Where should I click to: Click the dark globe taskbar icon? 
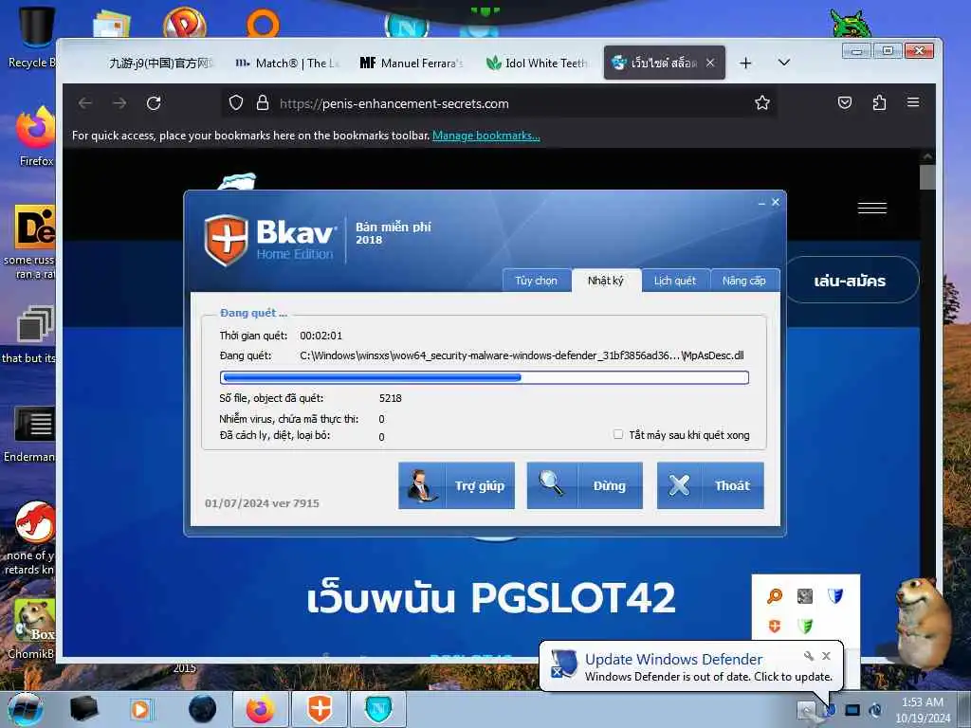[x=203, y=709]
